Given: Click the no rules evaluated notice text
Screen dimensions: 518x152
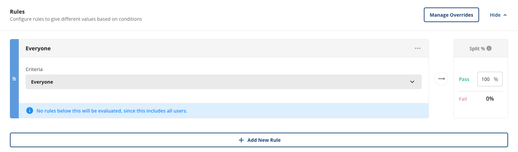Looking at the screenshot, I should point(112,111).
